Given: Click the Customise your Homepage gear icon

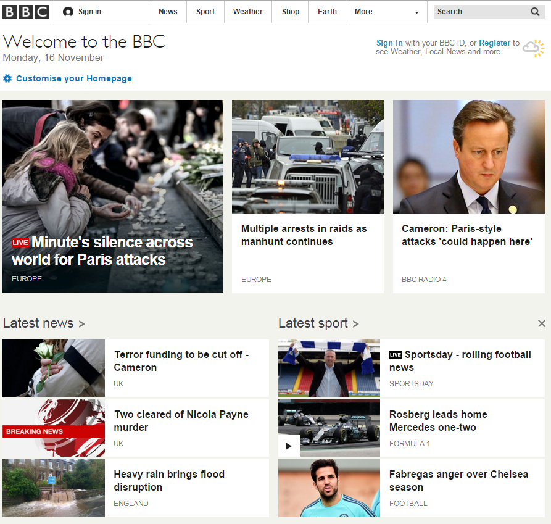Looking at the screenshot, I should 7,78.
